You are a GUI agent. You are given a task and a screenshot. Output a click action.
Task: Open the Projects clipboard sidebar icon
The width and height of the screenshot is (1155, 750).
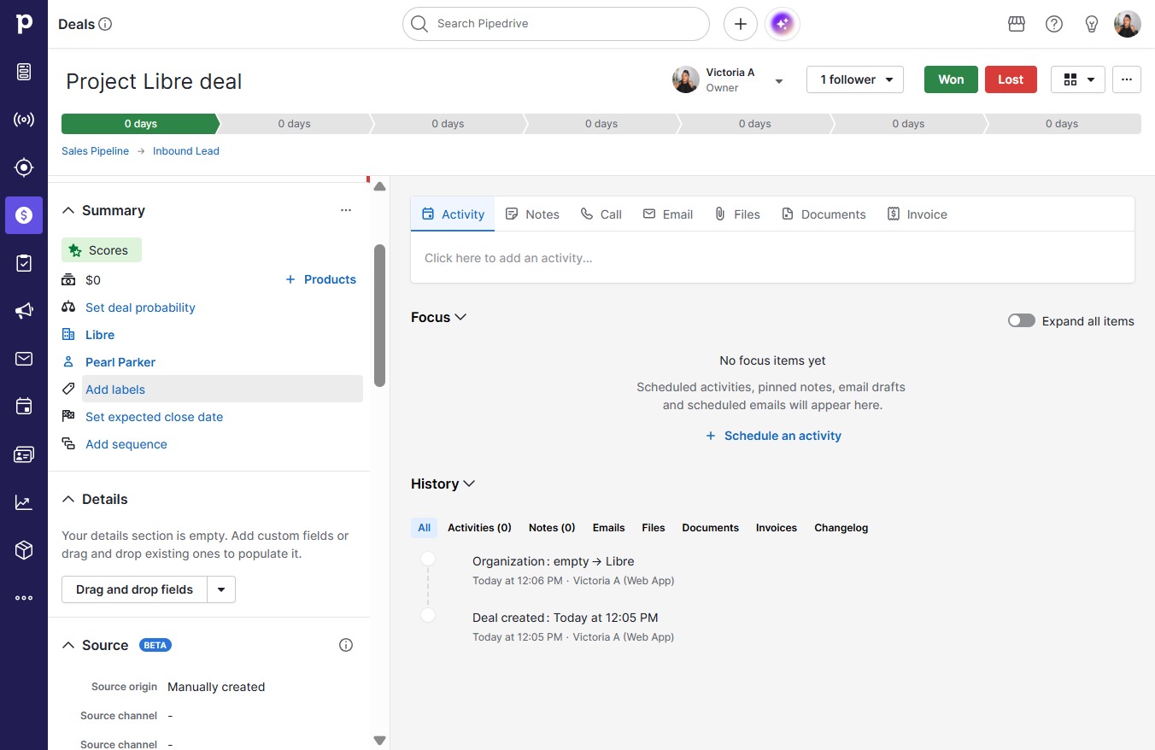tap(24, 263)
